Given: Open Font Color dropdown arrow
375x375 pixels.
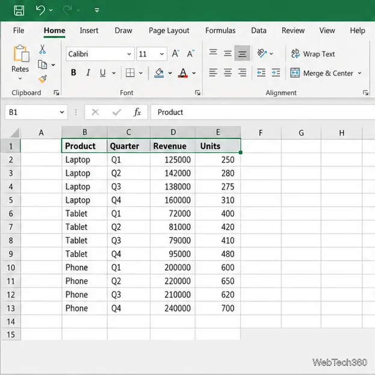Looking at the screenshot, I should click(x=194, y=73).
